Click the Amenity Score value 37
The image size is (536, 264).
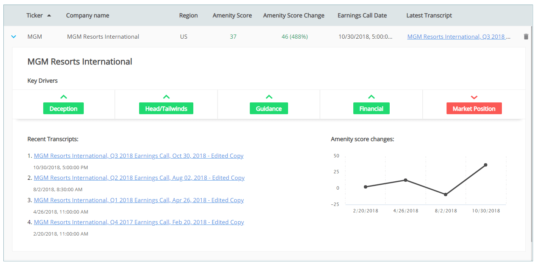point(233,37)
